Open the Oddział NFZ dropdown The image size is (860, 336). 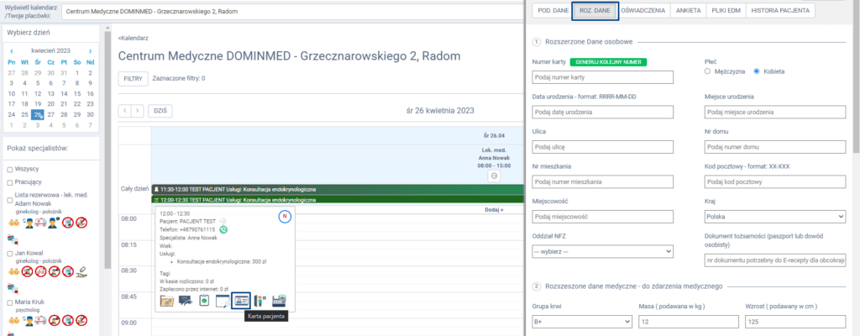click(x=603, y=250)
